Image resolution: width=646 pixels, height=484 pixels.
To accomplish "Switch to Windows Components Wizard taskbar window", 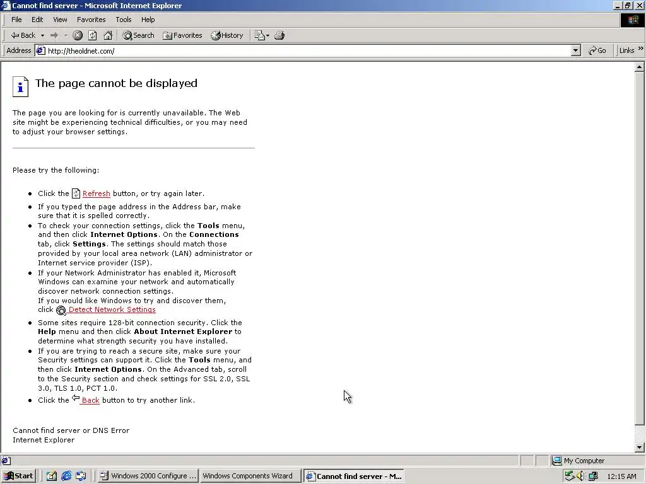I will point(250,476).
